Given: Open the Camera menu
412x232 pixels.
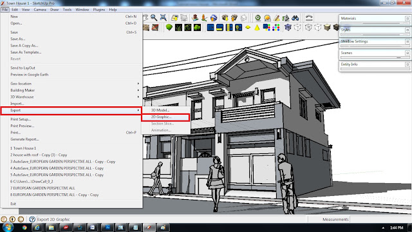Looking at the screenshot, I should coord(40,10).
